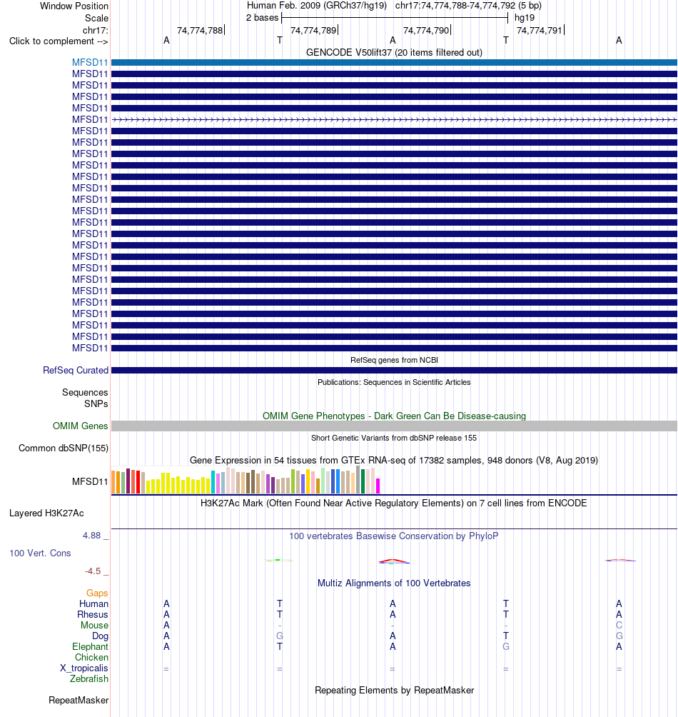Click the 74,774,791 position marker
Viewport: 678px width, 717px height.
point(540,30)
